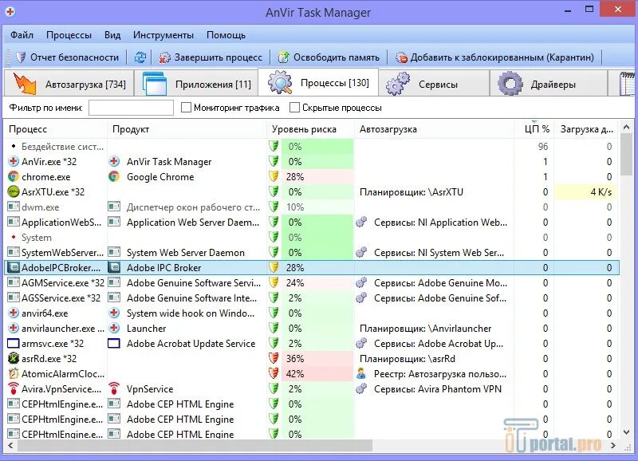Select 'Adobe Acrobat Update Service' product text
Image resolution: width=638 pixels, height=461 pixels.
[191, 344]
